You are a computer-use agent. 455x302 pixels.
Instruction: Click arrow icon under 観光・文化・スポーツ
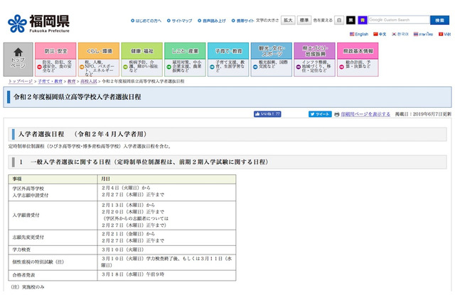pyautogui.click(x=255, y=67)
